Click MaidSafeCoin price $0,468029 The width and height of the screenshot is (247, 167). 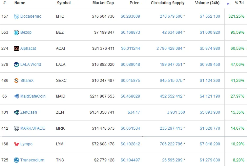131,96
